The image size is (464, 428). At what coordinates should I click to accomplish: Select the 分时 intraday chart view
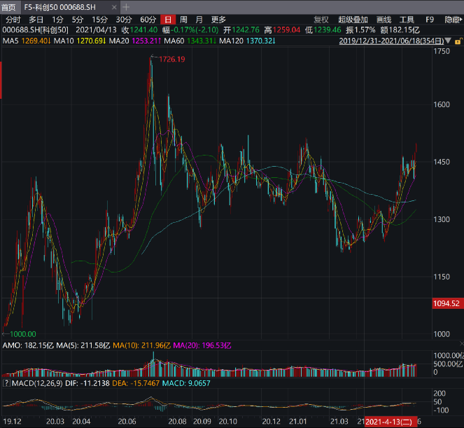[13, 20]
